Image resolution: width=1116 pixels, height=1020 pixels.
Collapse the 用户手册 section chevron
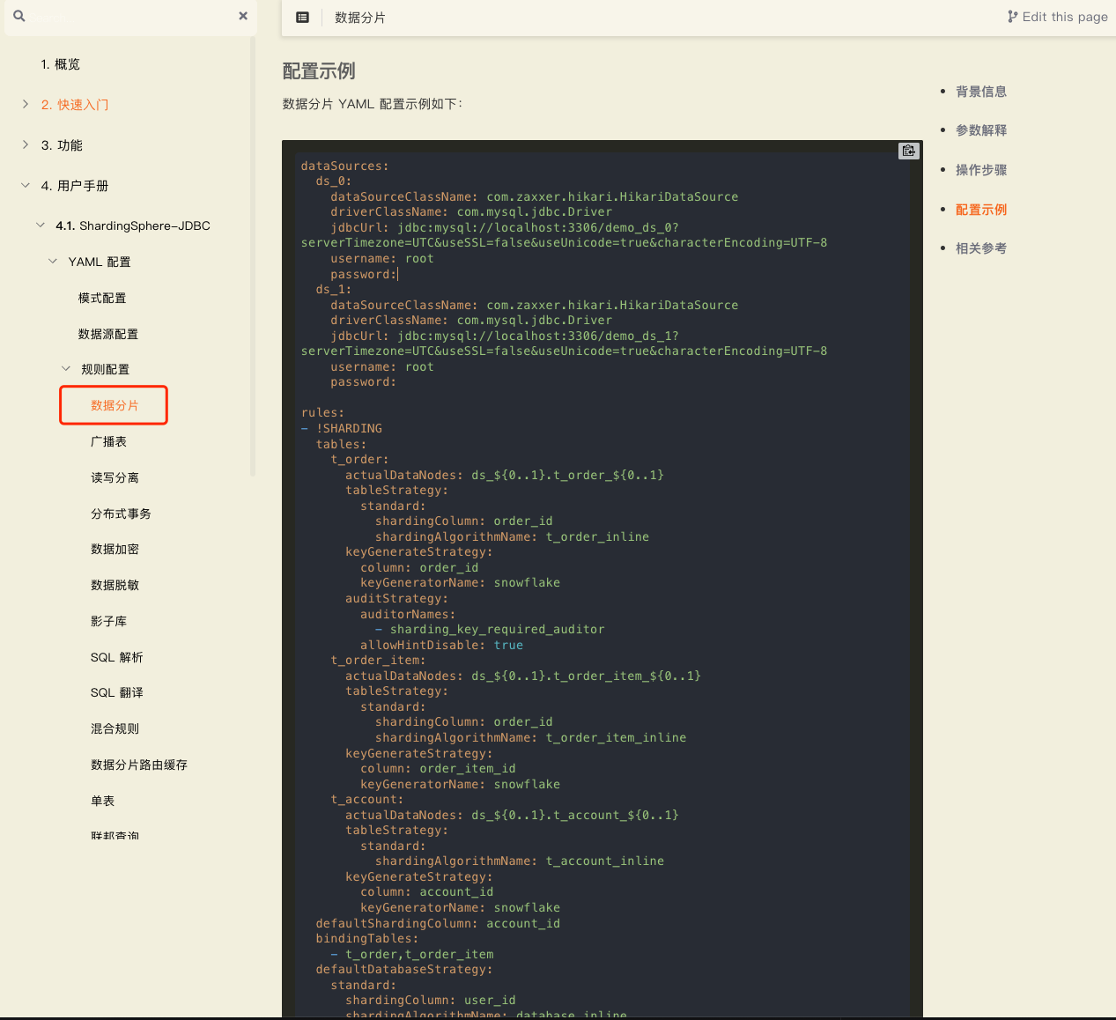coord(26,185)
